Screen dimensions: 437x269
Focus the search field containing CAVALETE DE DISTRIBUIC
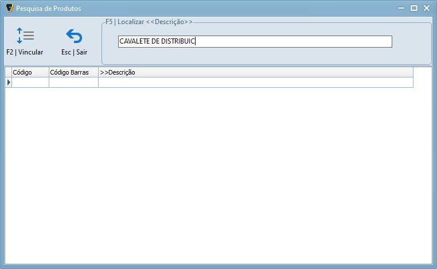point(255,41)
